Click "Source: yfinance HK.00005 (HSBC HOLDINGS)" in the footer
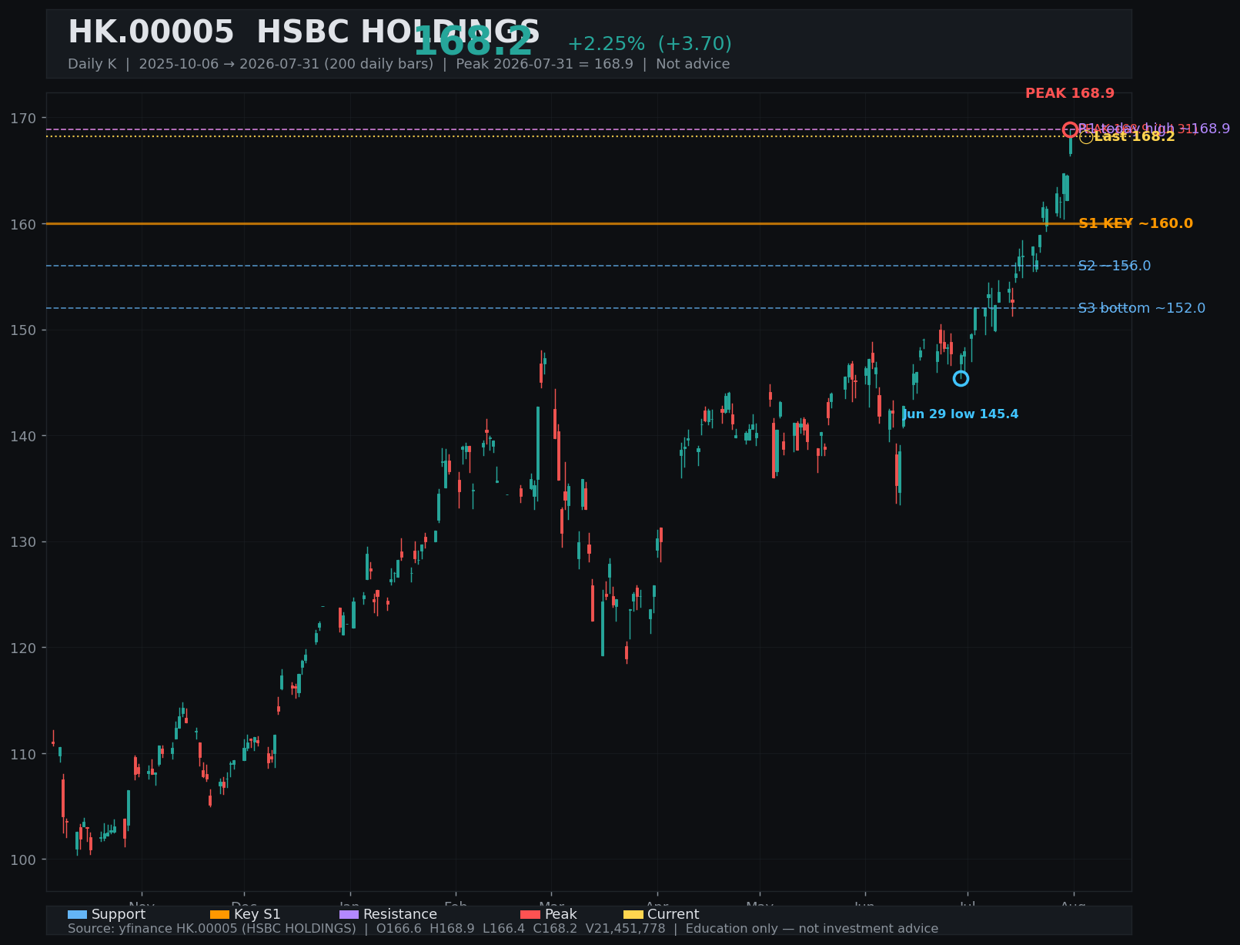1240x945 pixels. point(212,929)
